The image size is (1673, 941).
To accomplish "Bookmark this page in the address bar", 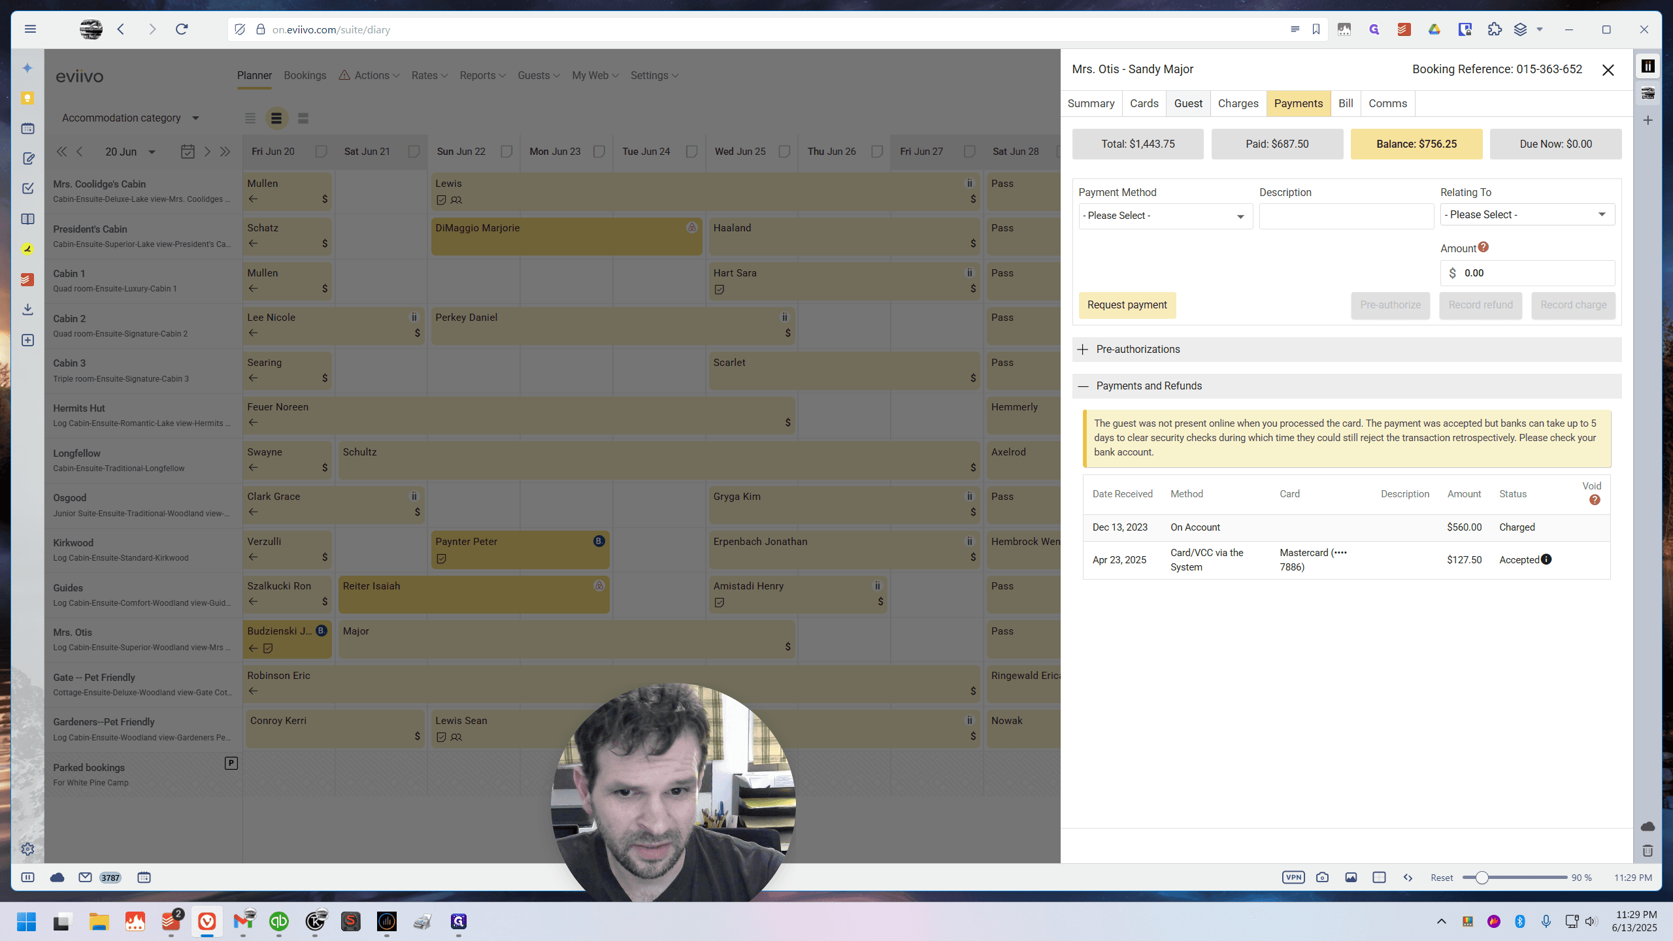I will (x=1316, y=29).
